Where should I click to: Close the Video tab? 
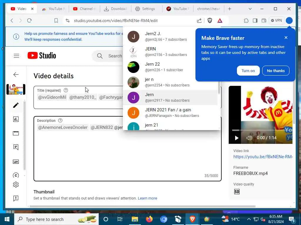(x=32, y=9)
